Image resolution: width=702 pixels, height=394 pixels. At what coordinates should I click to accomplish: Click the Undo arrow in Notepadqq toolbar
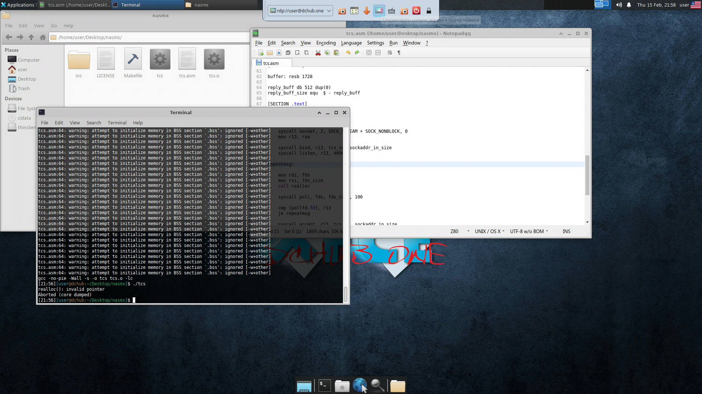pos(348,53)
